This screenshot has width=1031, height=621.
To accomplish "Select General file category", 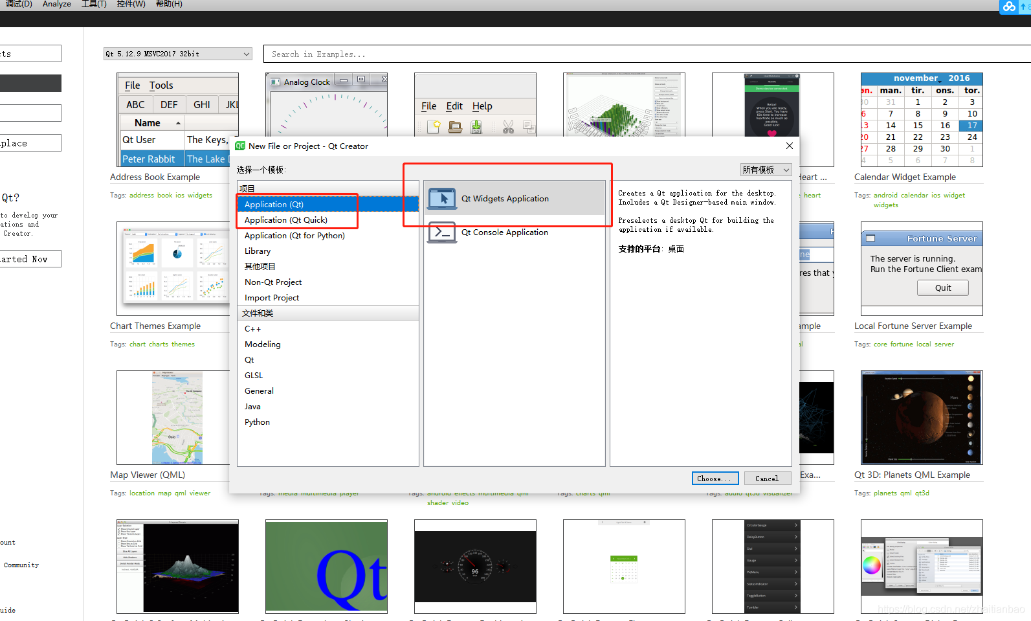I will [x=328, y=390].
